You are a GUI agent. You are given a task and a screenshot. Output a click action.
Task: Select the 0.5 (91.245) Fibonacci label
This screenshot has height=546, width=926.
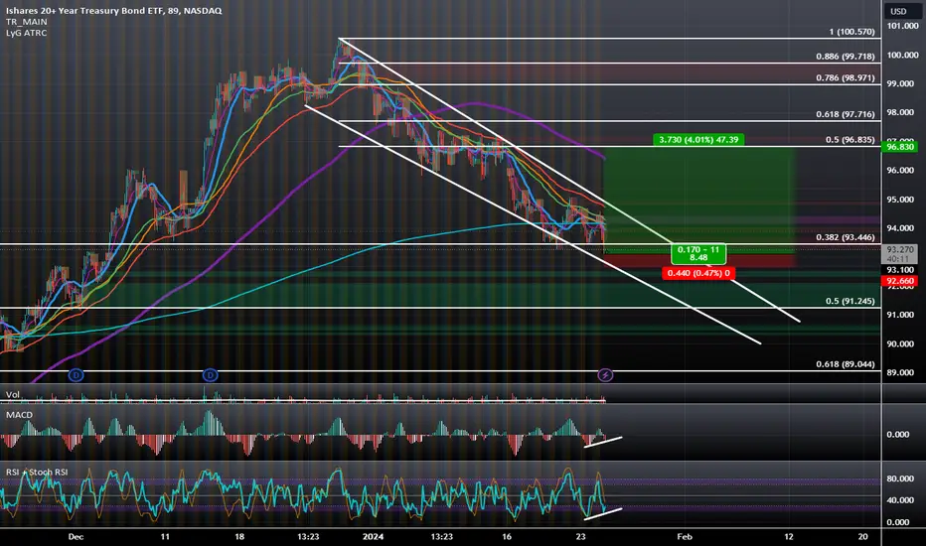tap(849, 301)
